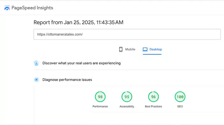Click the Performance label
The height and width of the screenshot is (125, 224).
pyautogui.click(x=100, y=106)
